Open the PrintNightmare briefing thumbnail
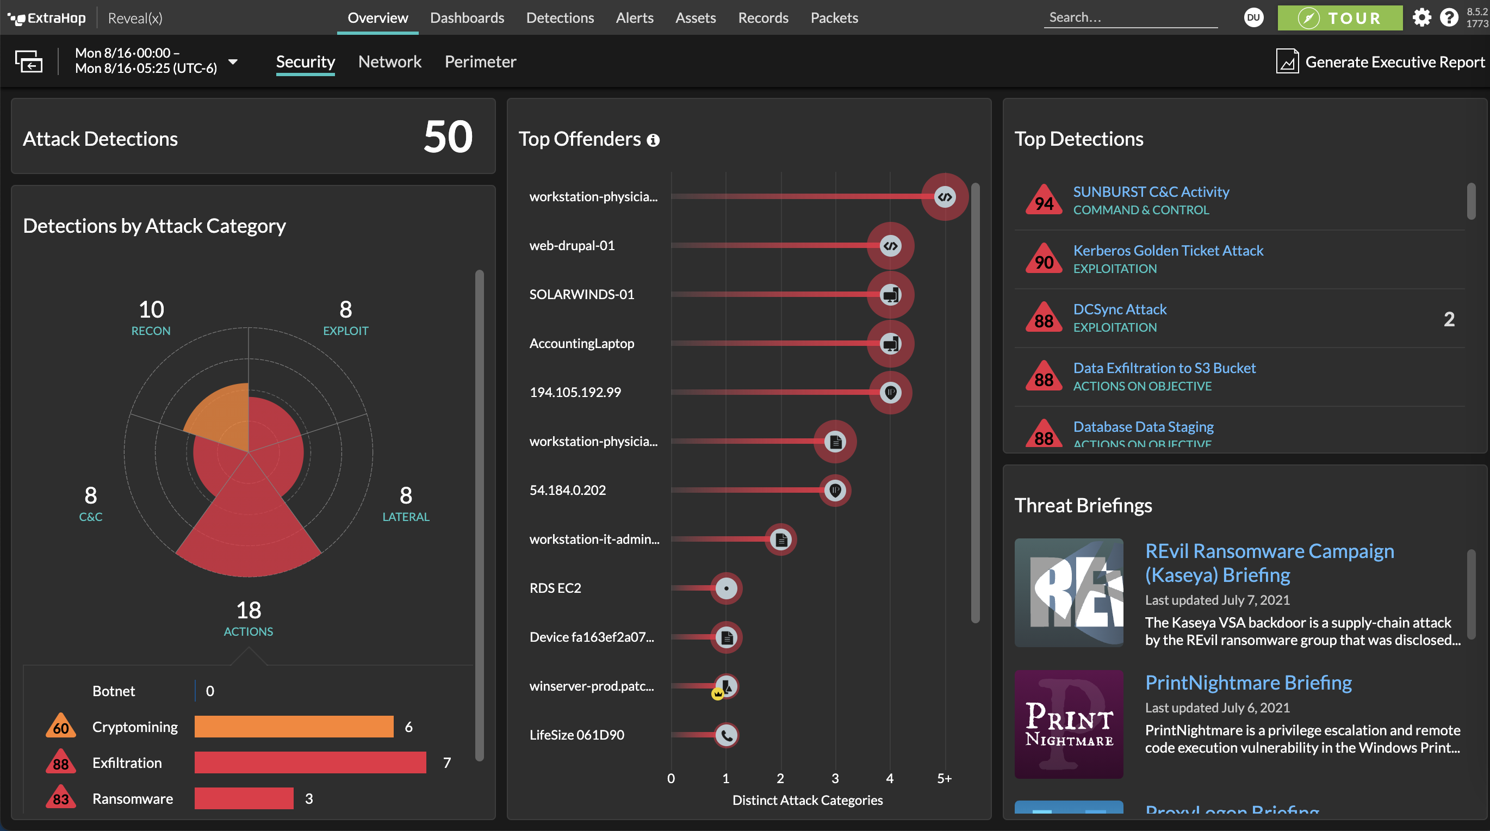 click(x=1069, y=724)
